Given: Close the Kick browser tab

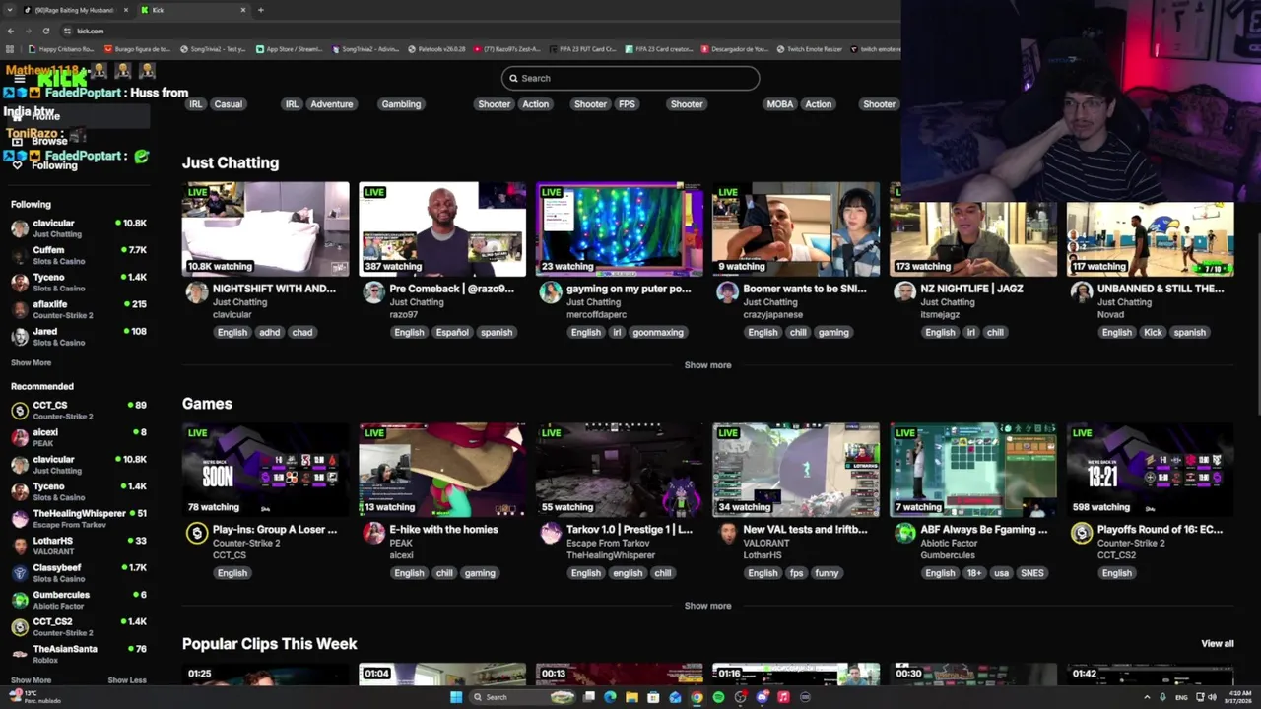Looking at the screenshot, I should 242,10.
